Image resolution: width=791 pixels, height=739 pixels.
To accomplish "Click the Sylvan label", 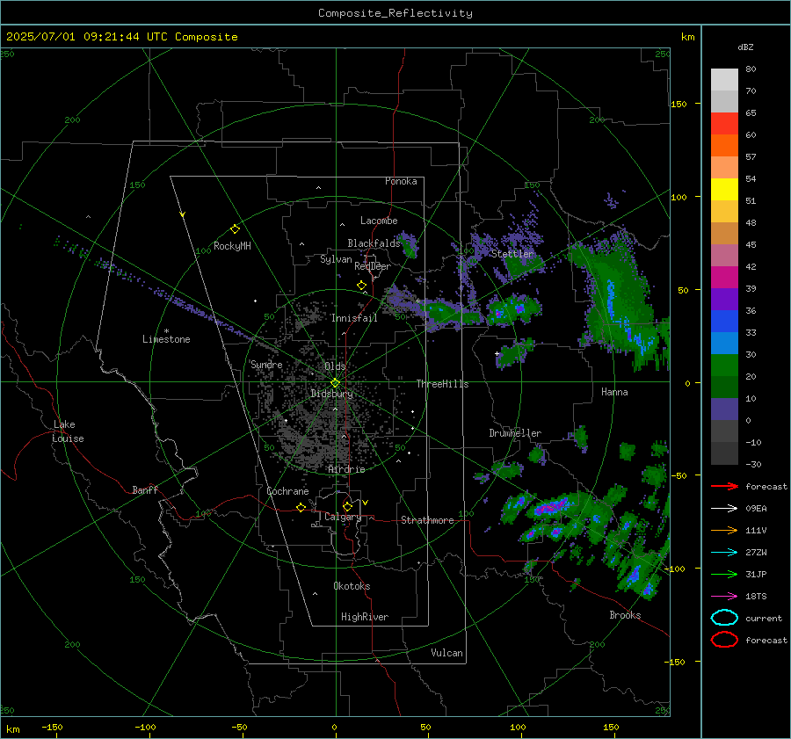I will [336, 259].
